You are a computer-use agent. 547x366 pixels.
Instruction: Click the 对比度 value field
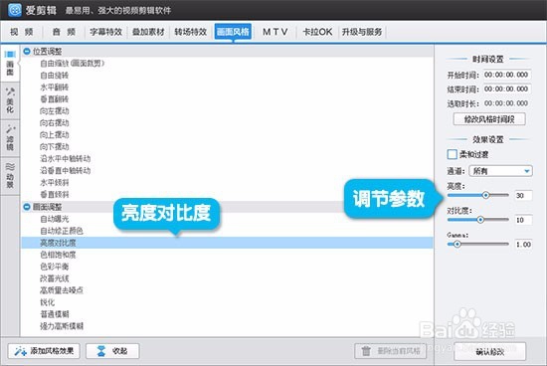coord(523,220)
